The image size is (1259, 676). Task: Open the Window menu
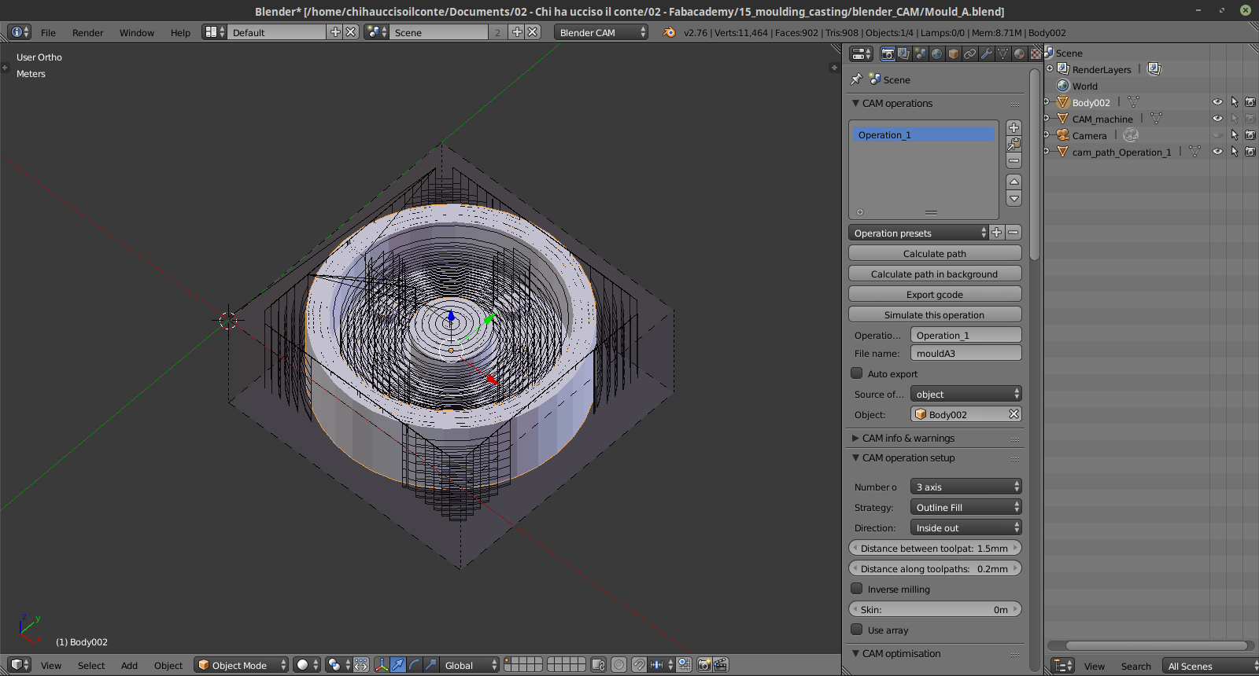click(137, 32)
